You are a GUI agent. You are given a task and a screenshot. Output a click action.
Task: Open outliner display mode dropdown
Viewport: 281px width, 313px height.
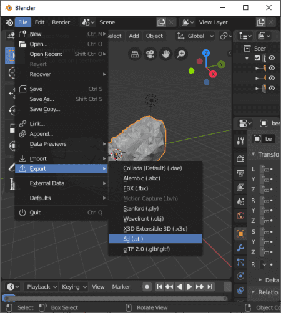click(x=264, y=36)
